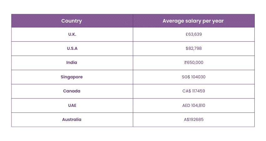
Task: Select the U.S.A country cell
Action: coord(72,48)
